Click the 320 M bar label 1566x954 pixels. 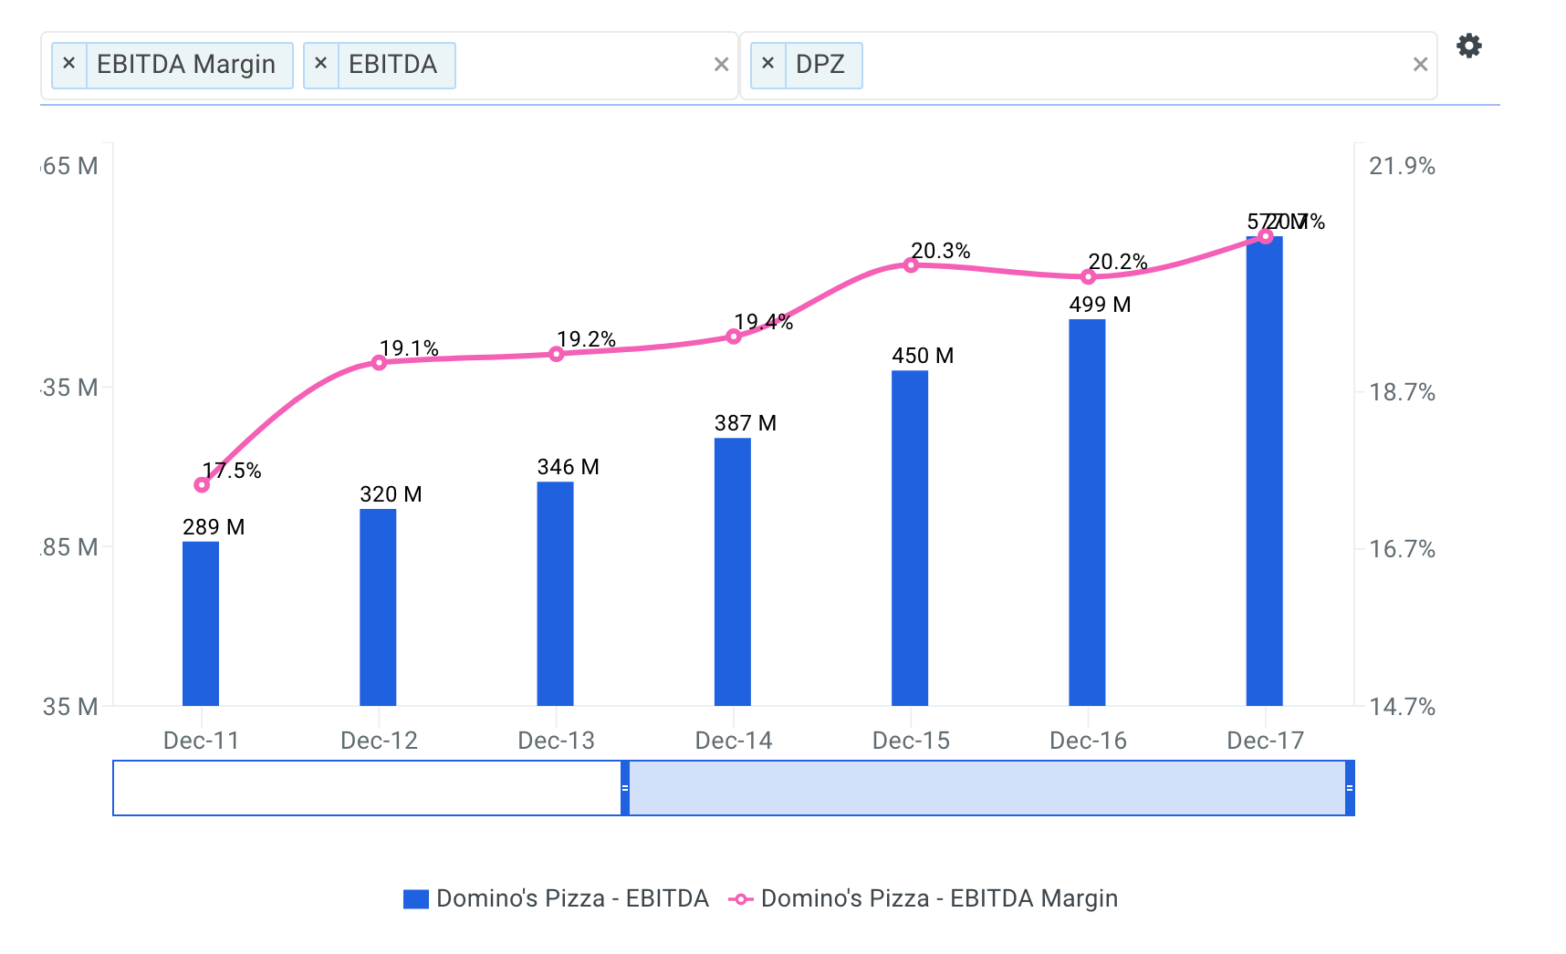(x=391, y=494)
